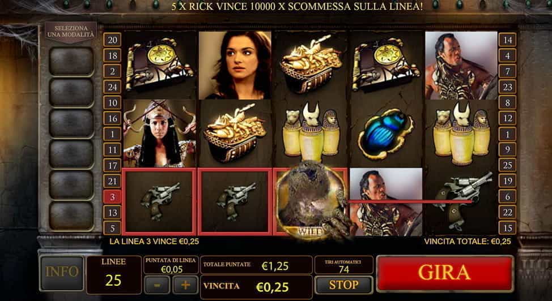The width and height of the screenshot is (552, 301).
Task: Open the Seleziona una modalità panel
Action: 71,32
